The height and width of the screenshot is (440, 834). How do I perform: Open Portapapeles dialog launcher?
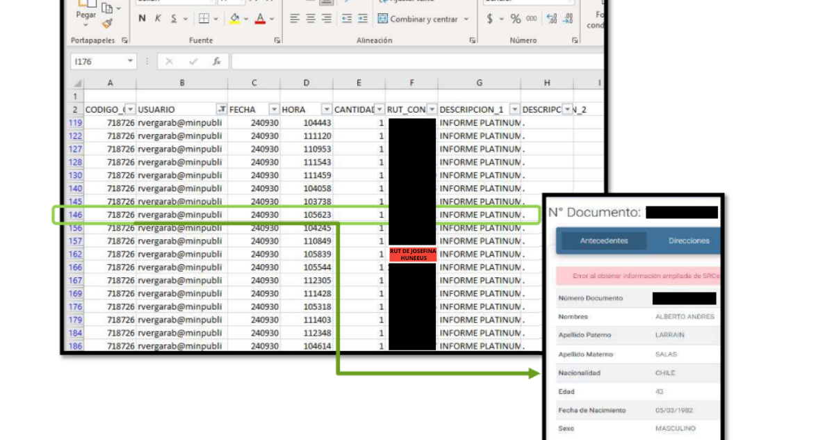[x=124, y=40]
